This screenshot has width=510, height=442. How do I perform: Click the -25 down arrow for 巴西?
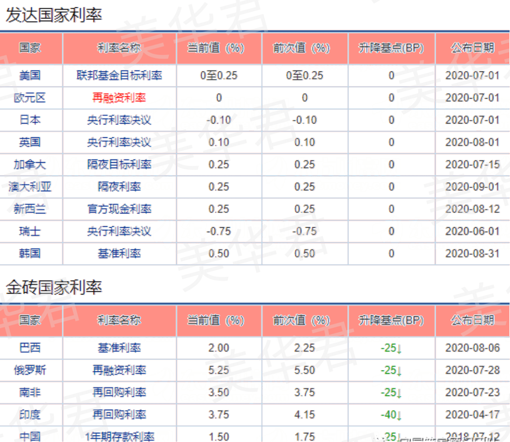tap(391, 348)
